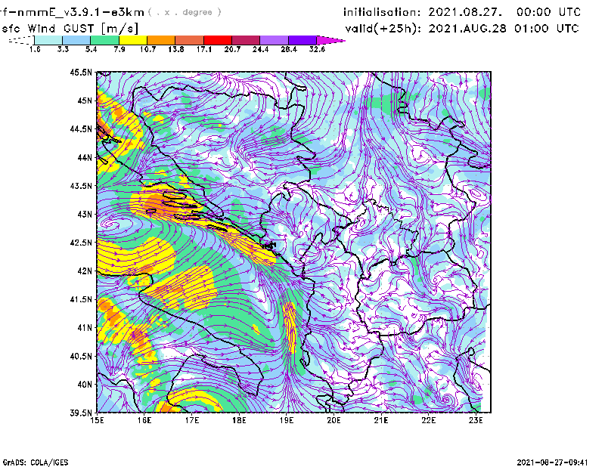Click the '00:00 UTC' initialisation time
Viewport: 605px width, 467px height.
548,12
